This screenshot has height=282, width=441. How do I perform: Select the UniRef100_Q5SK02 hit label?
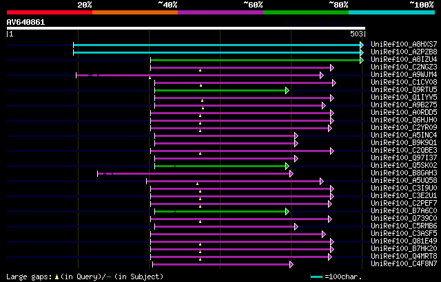pyautogui.click(x=404, y=166)
